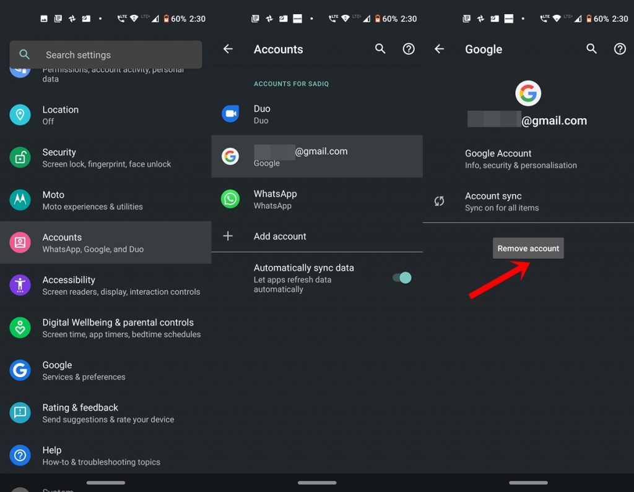Tap the Moto icon
The image size is (634, 492).
click(20, 200)
